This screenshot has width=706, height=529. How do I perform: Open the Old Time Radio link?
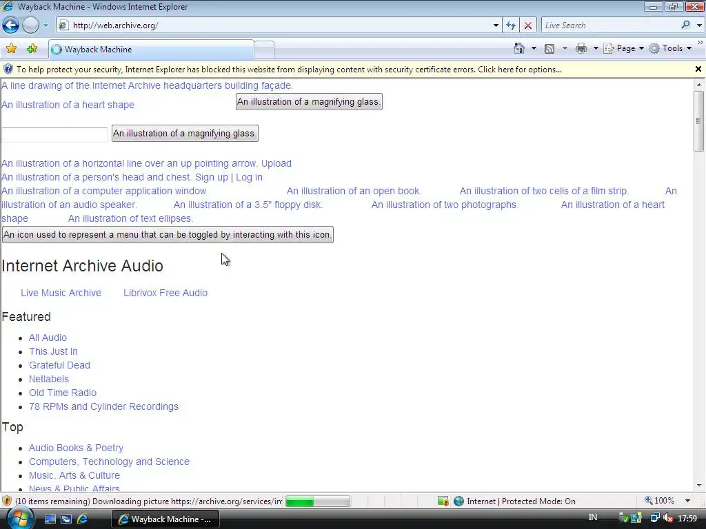pos(63,393)
